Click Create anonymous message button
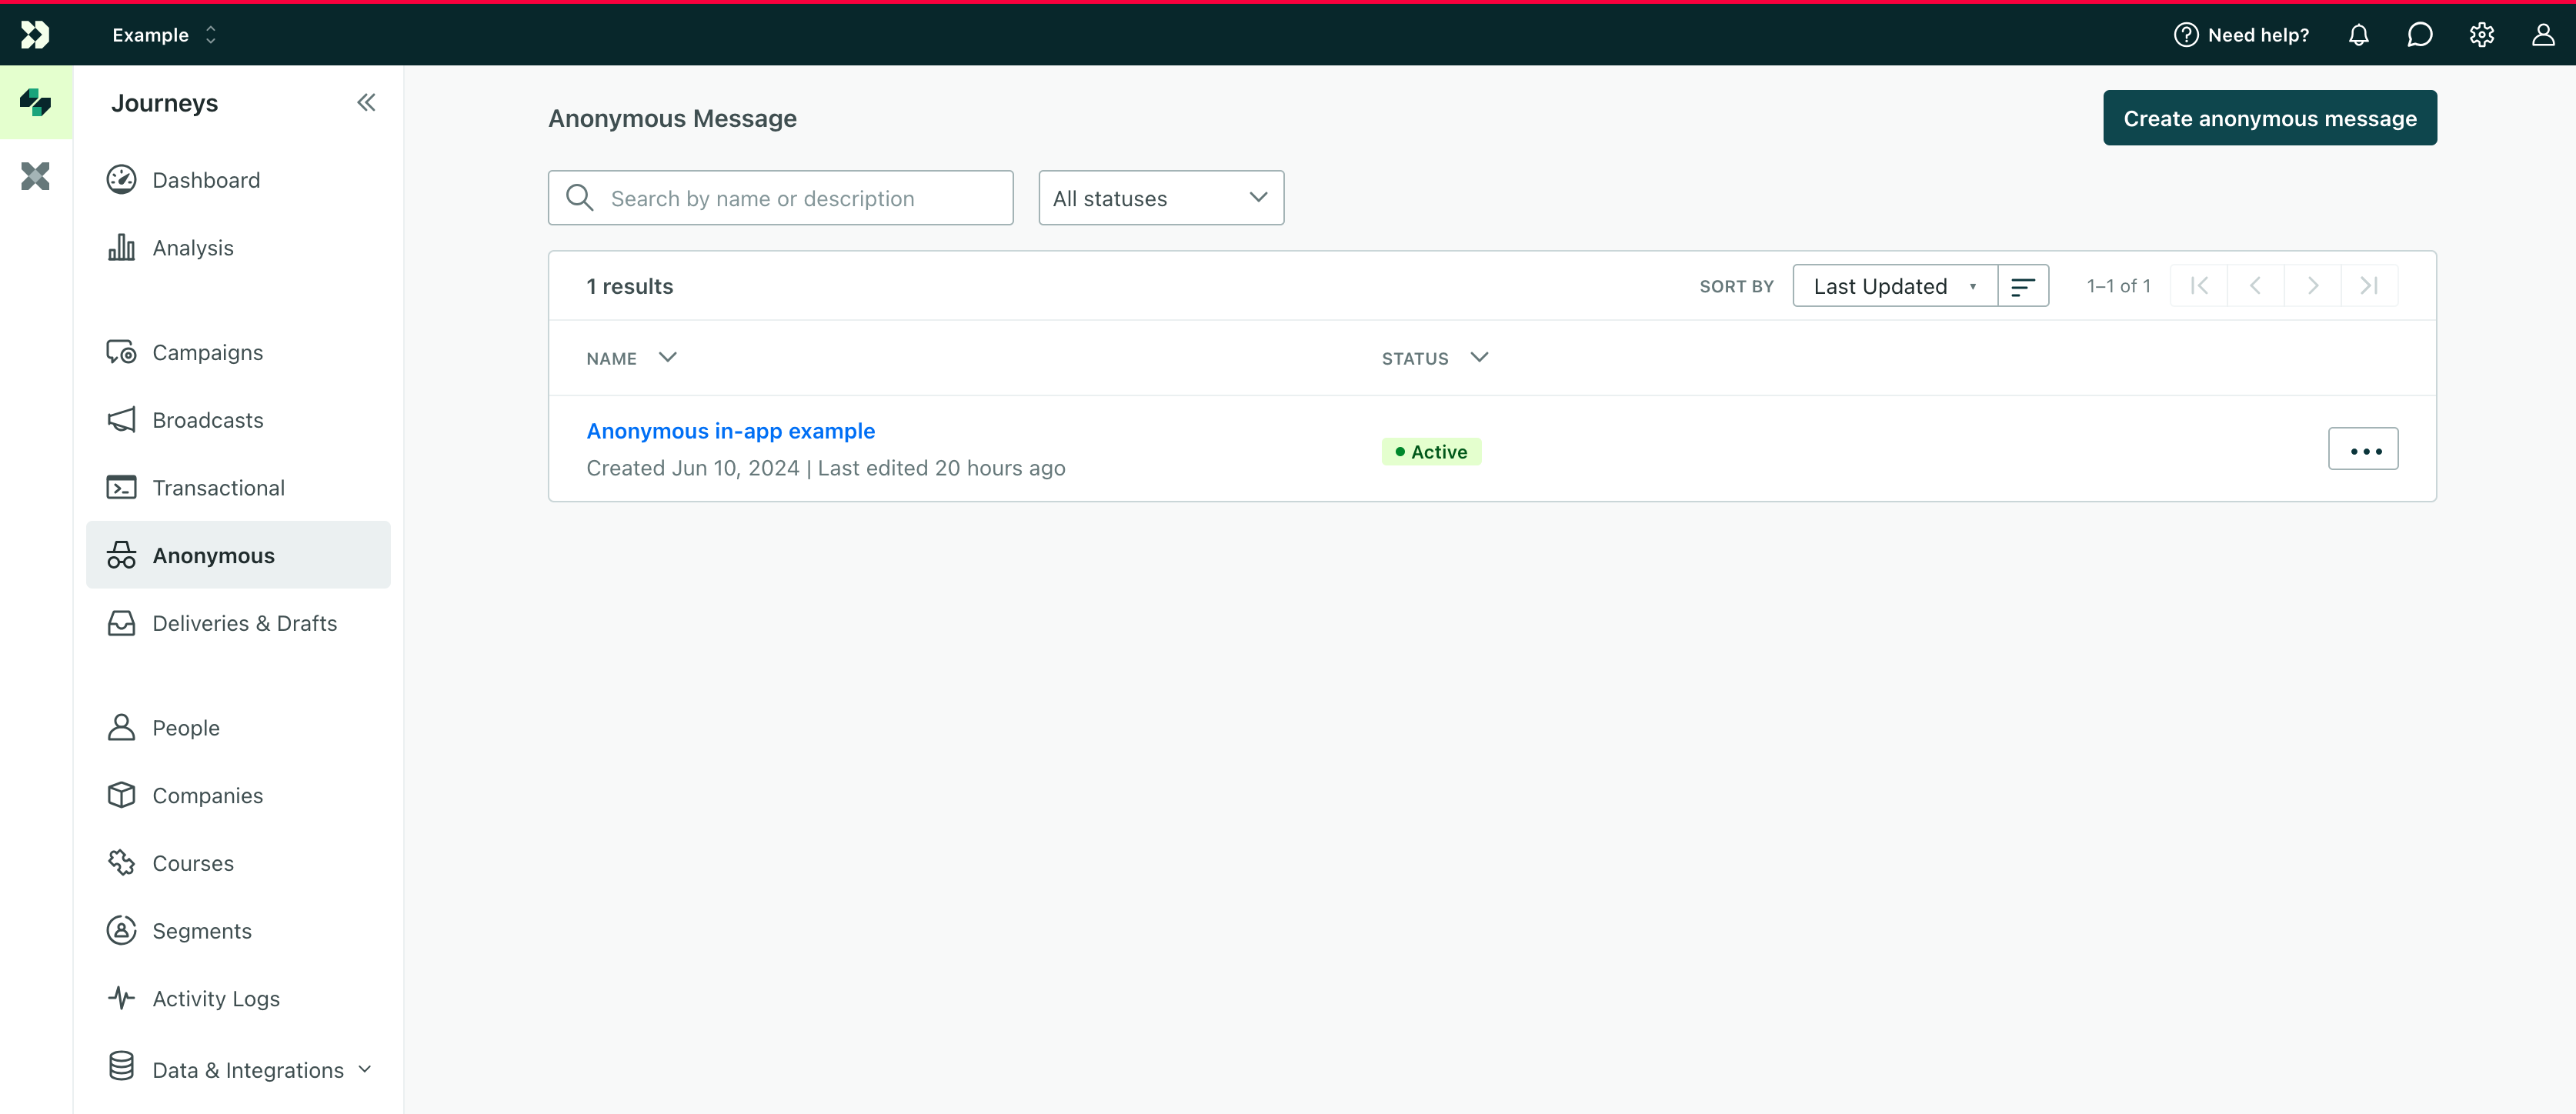This screenshot has width=2576, height=1114. point(2270,118)
